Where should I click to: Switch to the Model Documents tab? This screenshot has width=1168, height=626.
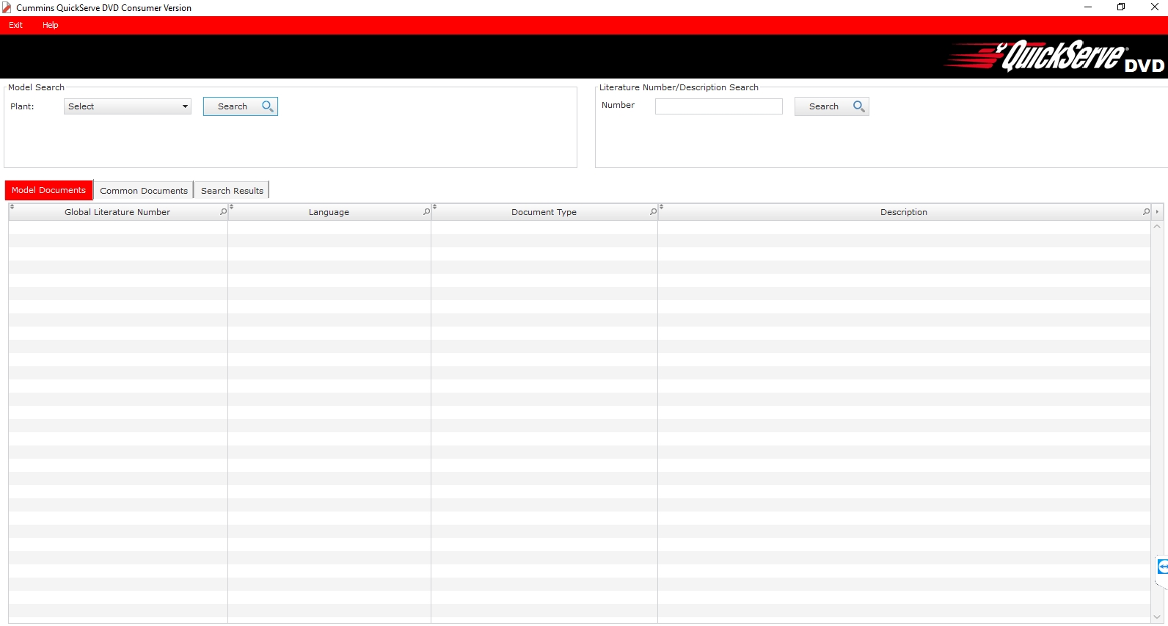pos(48,190)
